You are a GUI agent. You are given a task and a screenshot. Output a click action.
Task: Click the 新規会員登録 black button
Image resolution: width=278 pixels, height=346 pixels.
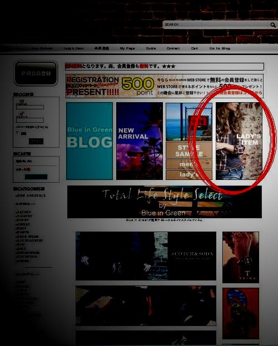36,73
